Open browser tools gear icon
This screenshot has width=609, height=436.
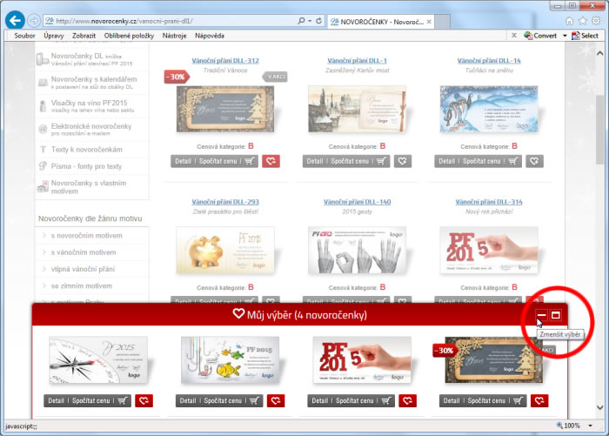point(596,21)
